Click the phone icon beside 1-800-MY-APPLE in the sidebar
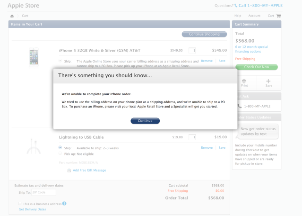The image size is (302, 216). point(240,106)
